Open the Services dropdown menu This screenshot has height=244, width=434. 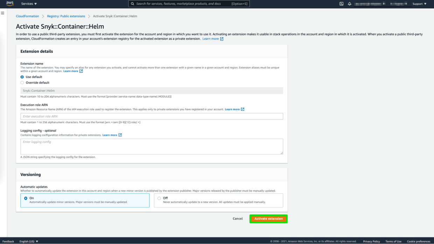29,4
